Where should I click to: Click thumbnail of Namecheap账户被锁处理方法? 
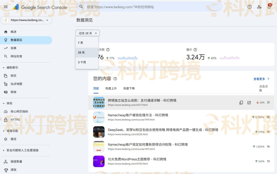pyautogui.click(x=99, y=117)
